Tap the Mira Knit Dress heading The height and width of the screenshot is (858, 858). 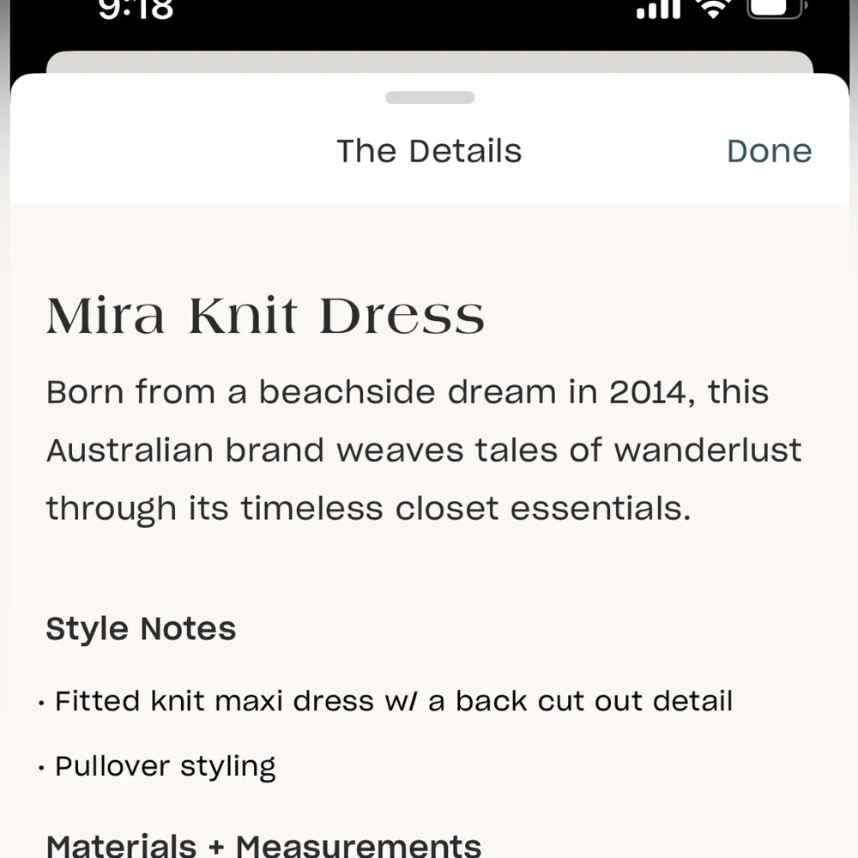[265, 315]
